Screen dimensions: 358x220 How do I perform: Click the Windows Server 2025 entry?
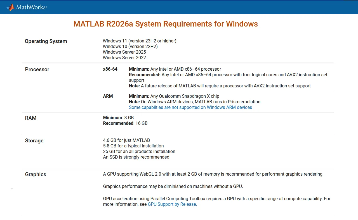point(124,52)
